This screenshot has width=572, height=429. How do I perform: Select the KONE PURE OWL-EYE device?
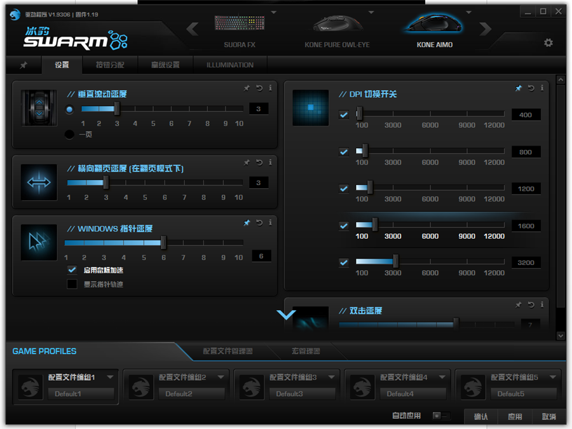(x=337, y=32)
